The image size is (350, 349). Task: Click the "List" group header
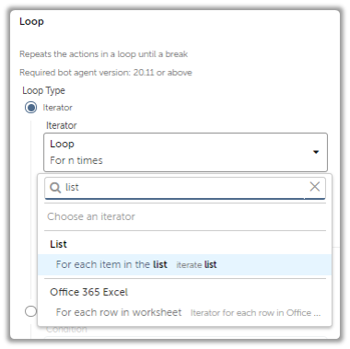click(x=58, y=244)
